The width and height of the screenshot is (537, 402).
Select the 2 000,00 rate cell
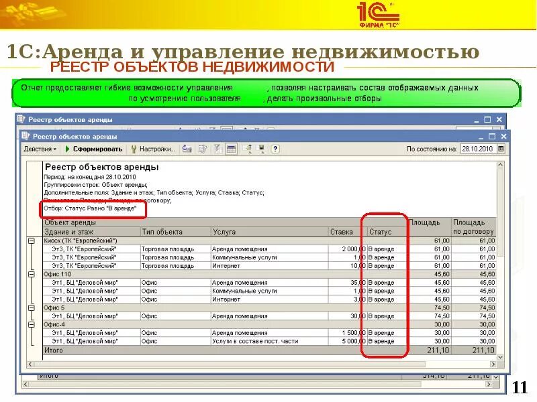[x=347, y=249]
